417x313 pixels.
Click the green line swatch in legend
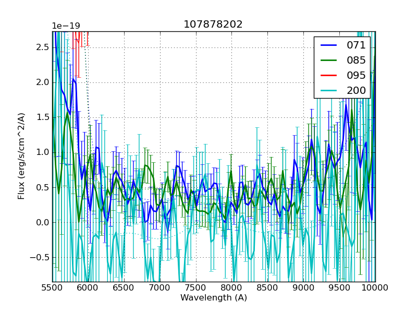(329, 61)
